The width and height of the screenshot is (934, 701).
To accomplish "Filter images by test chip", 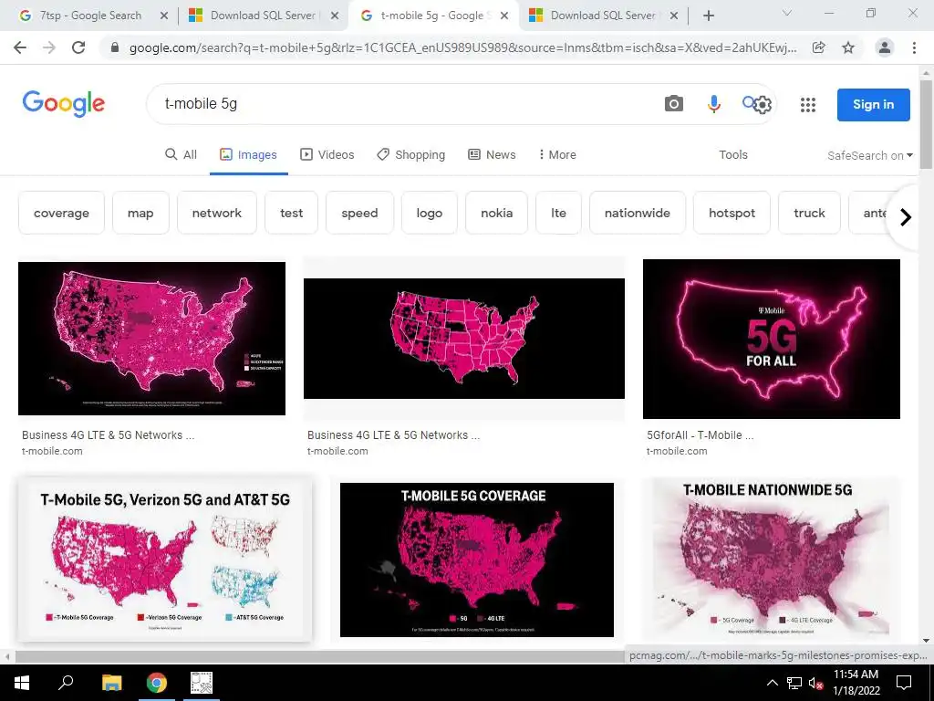I will click(291, 213).
